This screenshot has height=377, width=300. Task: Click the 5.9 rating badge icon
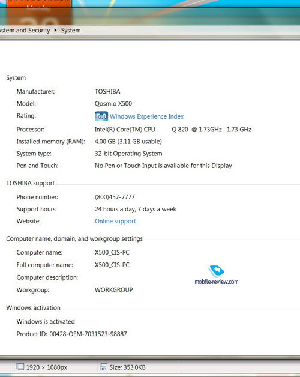click(x=101, y=116)
